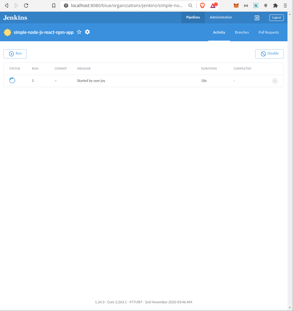Image resolution: width=293 pixels, height=311 pixels.
Task: Stop run 1 with the stop icon
Action: pyautogui.click(x=275, y=81)
